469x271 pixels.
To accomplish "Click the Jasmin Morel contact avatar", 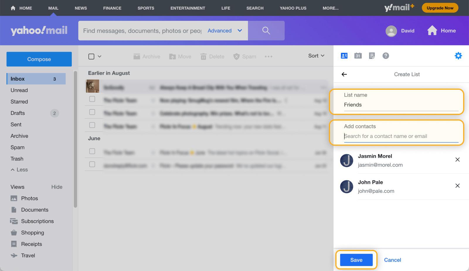I will click(346, 160).
